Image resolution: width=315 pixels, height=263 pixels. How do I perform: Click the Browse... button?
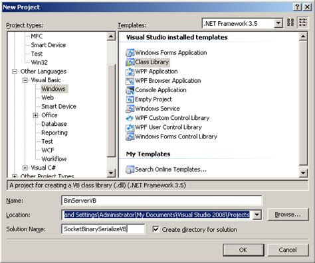click(x=288, y=215)
